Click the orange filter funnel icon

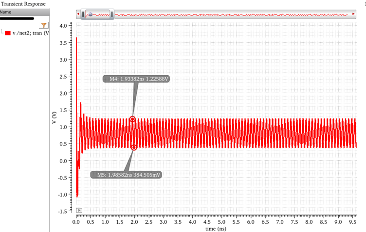point(44,25)
